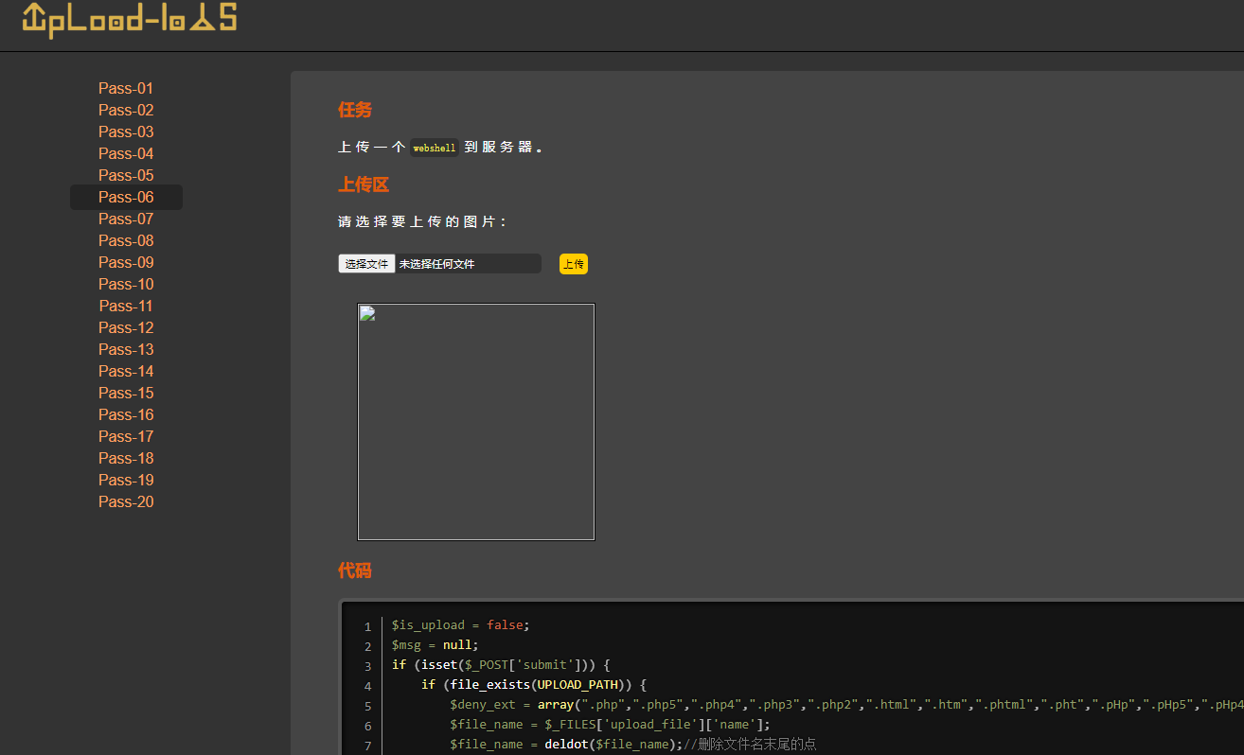Open Pass-19 level
Image resolution: width=1244 pixels, height=755 pixels.
pyautogui.click(x=126, y=480)
